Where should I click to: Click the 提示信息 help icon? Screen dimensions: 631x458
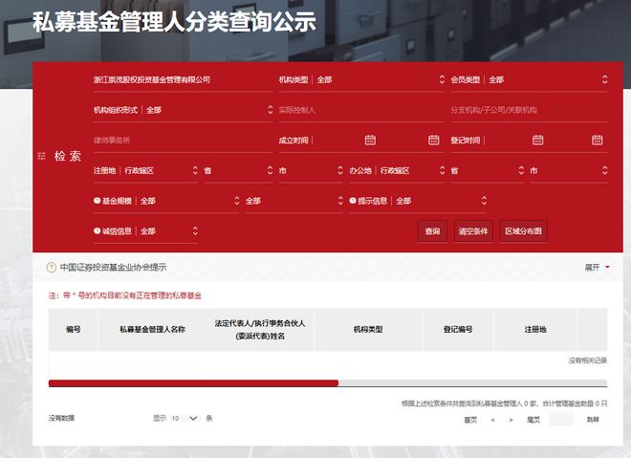353,201
